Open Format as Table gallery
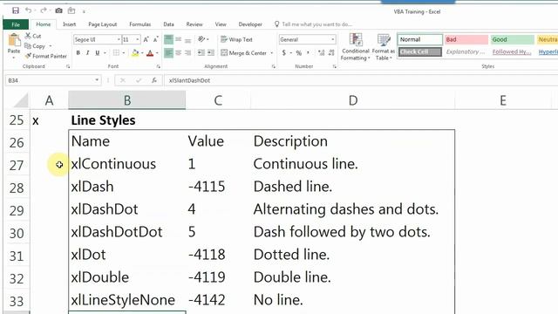 point(384,46)
